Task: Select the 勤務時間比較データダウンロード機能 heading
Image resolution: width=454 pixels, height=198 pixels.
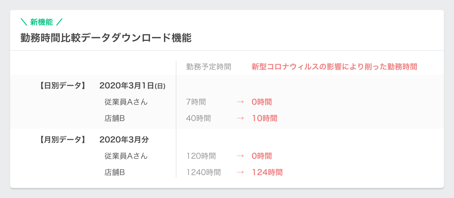Action: pos(106,38)
